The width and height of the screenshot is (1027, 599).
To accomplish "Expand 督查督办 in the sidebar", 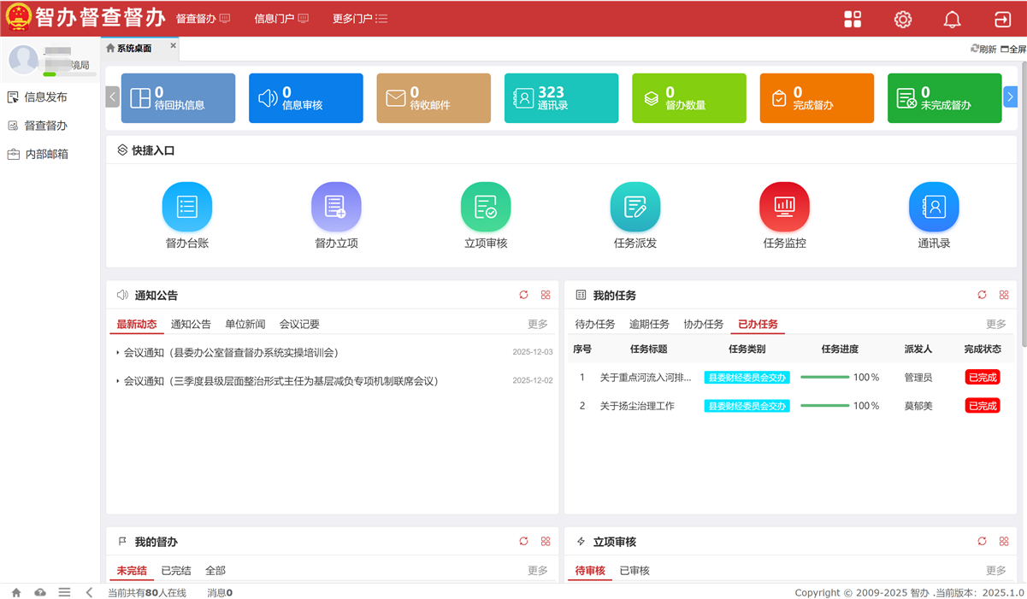I will pyautogui.click(x=45, y=126).
